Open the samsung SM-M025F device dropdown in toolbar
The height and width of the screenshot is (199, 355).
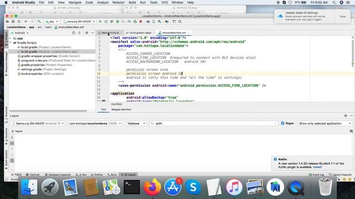tap(79, 22)
